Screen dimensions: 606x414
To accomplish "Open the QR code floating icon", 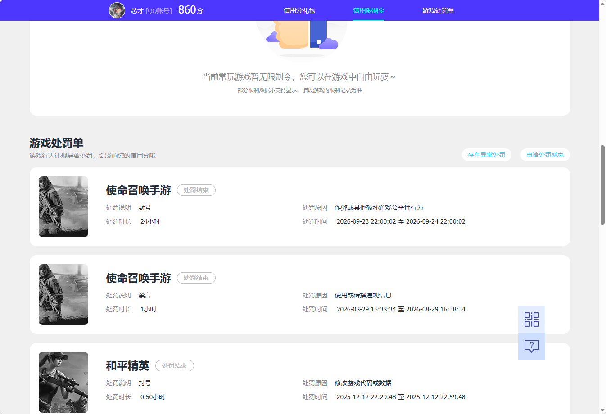I will 532,319.
